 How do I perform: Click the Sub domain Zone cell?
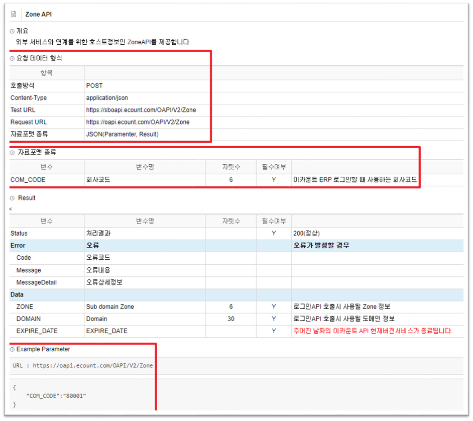click(110, 307)
